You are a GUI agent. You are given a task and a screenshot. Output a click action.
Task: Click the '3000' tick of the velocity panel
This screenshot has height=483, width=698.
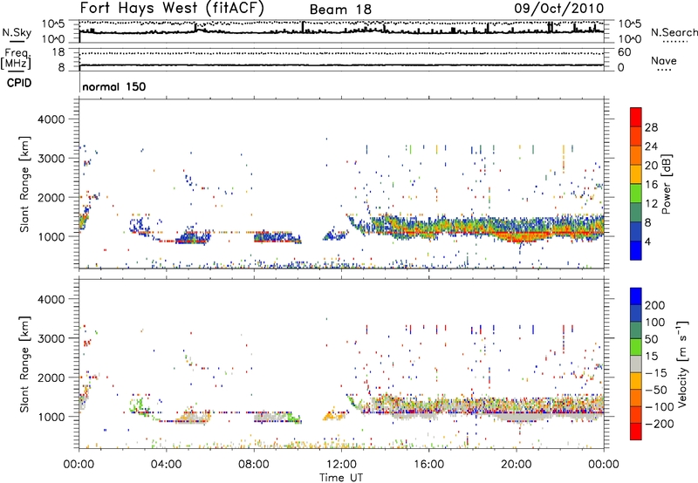[x=51, y=338]
